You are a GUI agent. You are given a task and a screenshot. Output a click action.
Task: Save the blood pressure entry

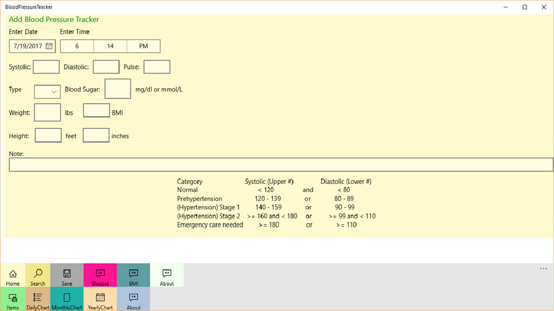pos(67,275)
